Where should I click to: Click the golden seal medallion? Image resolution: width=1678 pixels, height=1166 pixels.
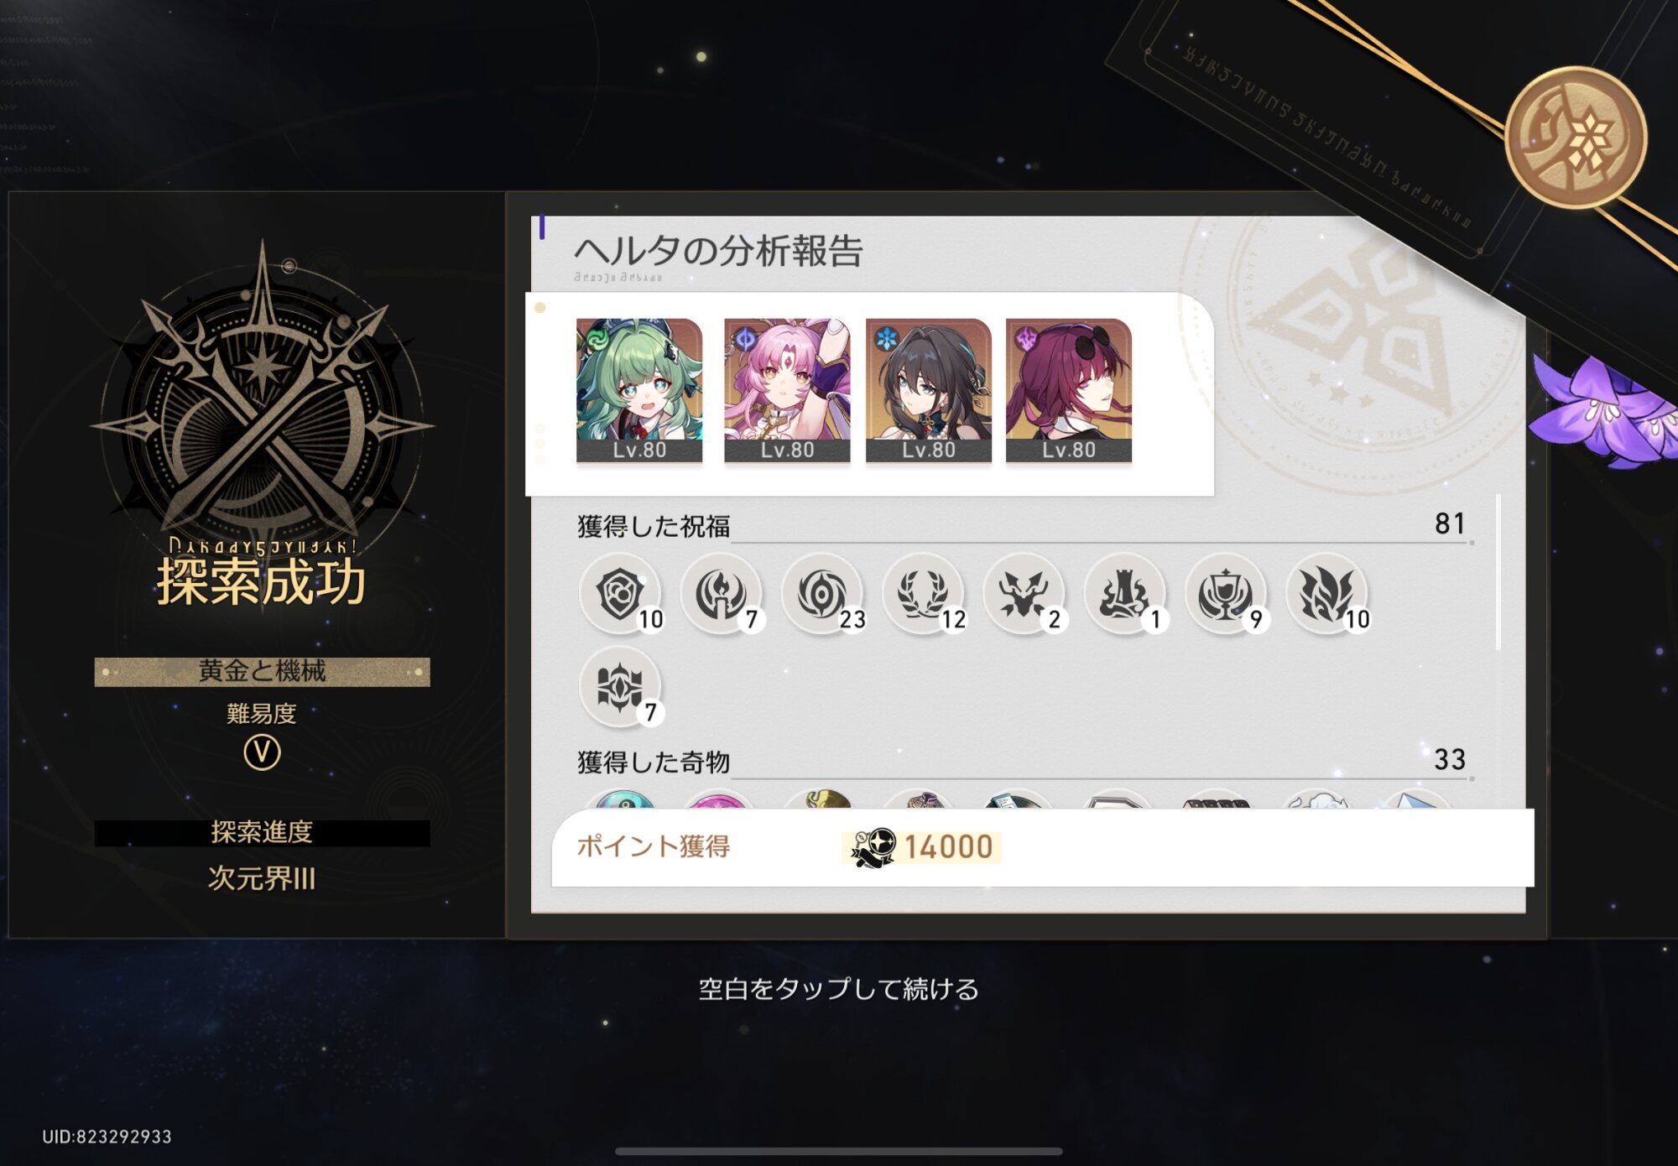click(x=1576, y=138)
